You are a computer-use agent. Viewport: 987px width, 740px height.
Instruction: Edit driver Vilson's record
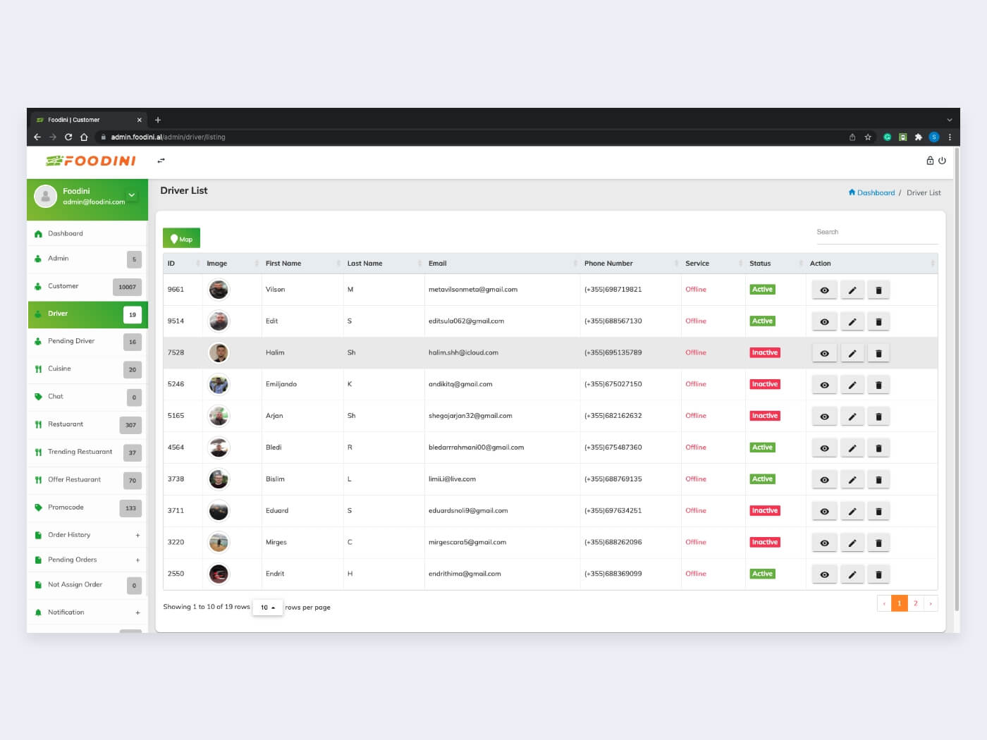pos(852,290)
